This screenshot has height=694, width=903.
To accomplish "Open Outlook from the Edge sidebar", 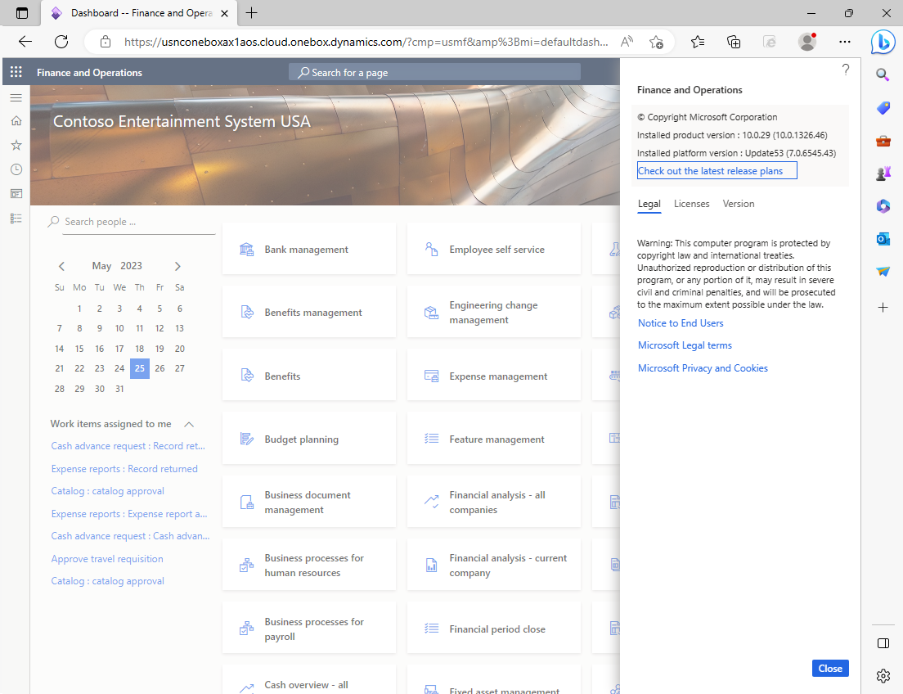I will coord(883,239).
